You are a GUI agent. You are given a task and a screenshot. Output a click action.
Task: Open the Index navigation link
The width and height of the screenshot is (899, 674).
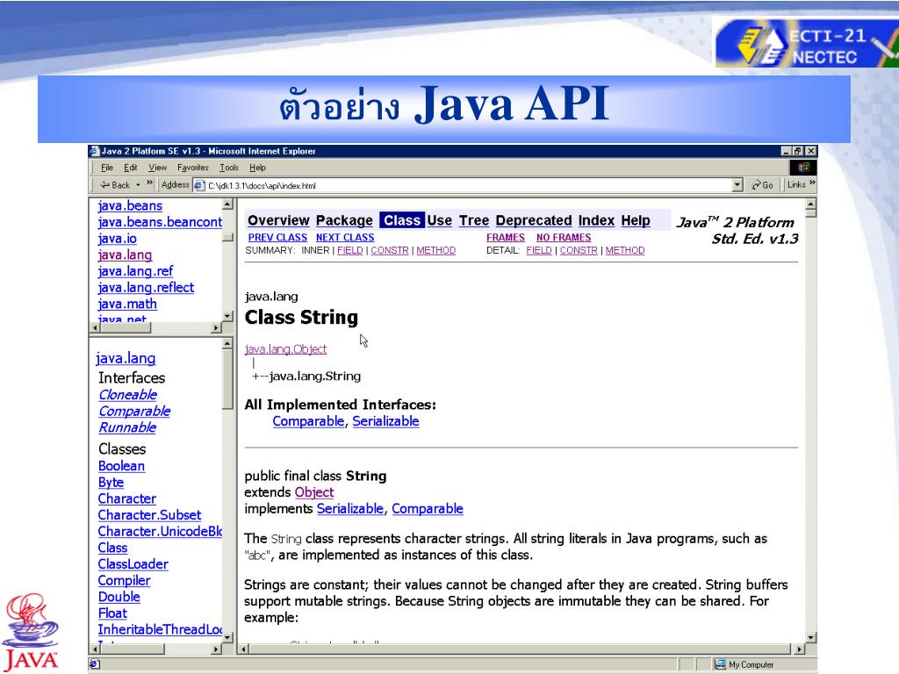click(596, 220)
